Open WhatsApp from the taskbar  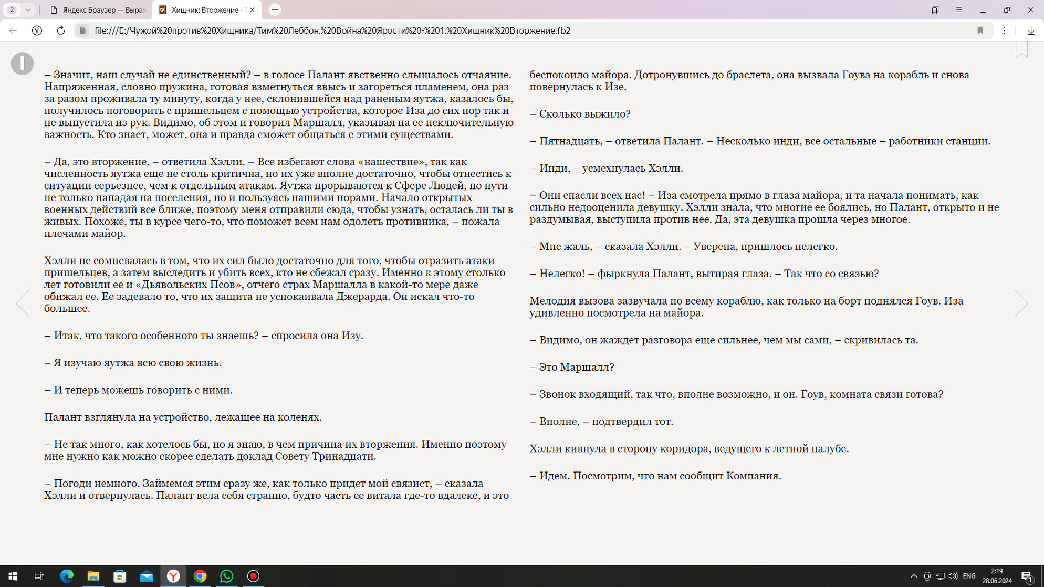pos(226,576)
